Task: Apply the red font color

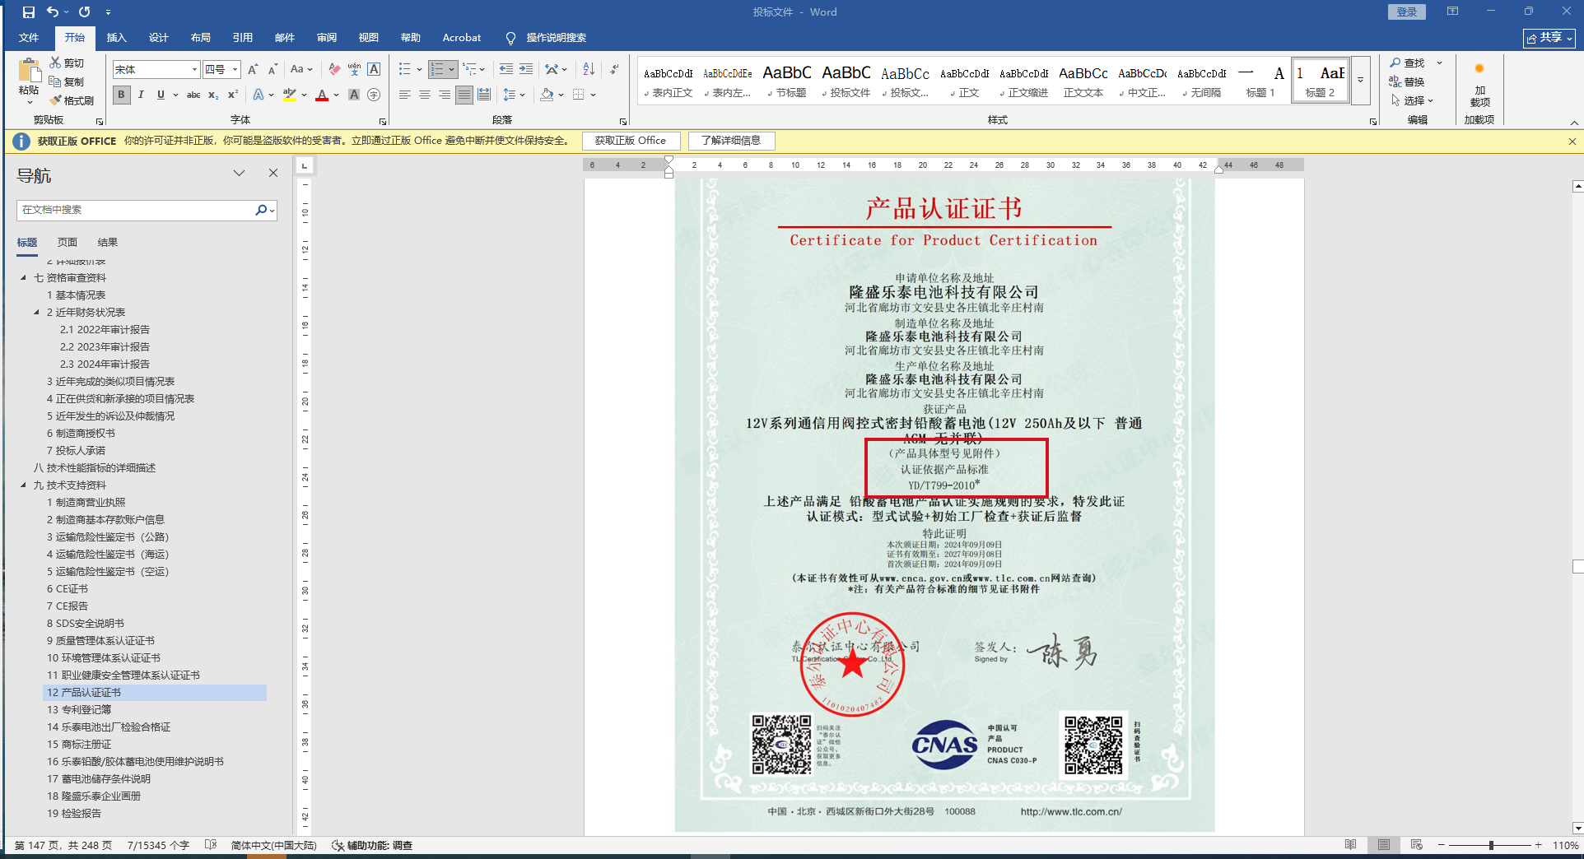Action: tap(322, 95)
